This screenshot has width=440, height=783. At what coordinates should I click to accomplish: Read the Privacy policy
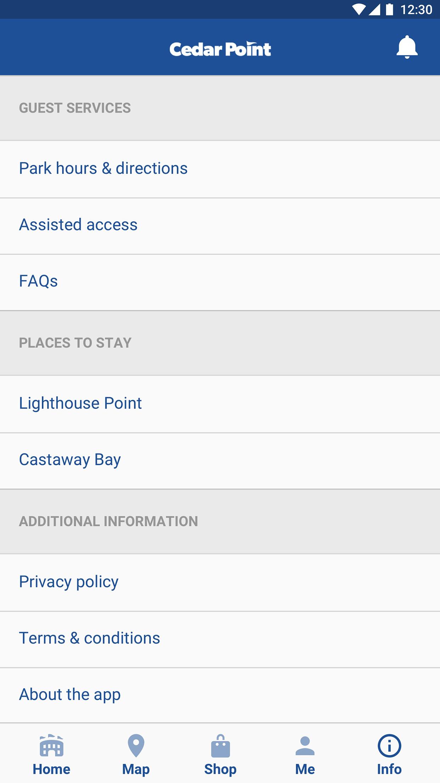click(x=220, y=582)
